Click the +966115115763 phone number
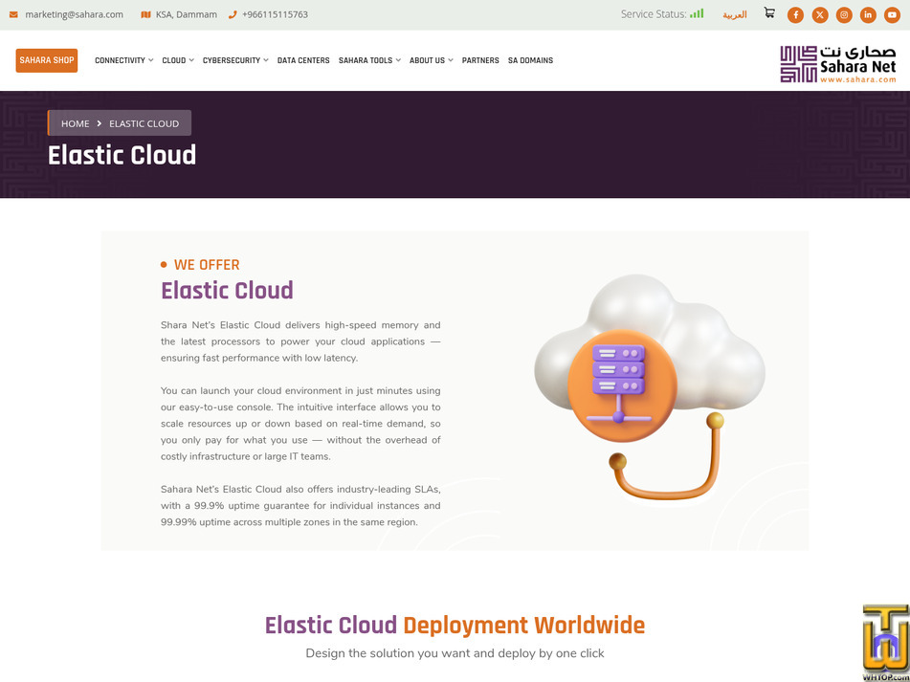The width and height of the screenshot is (910, 682). point(275,14)
